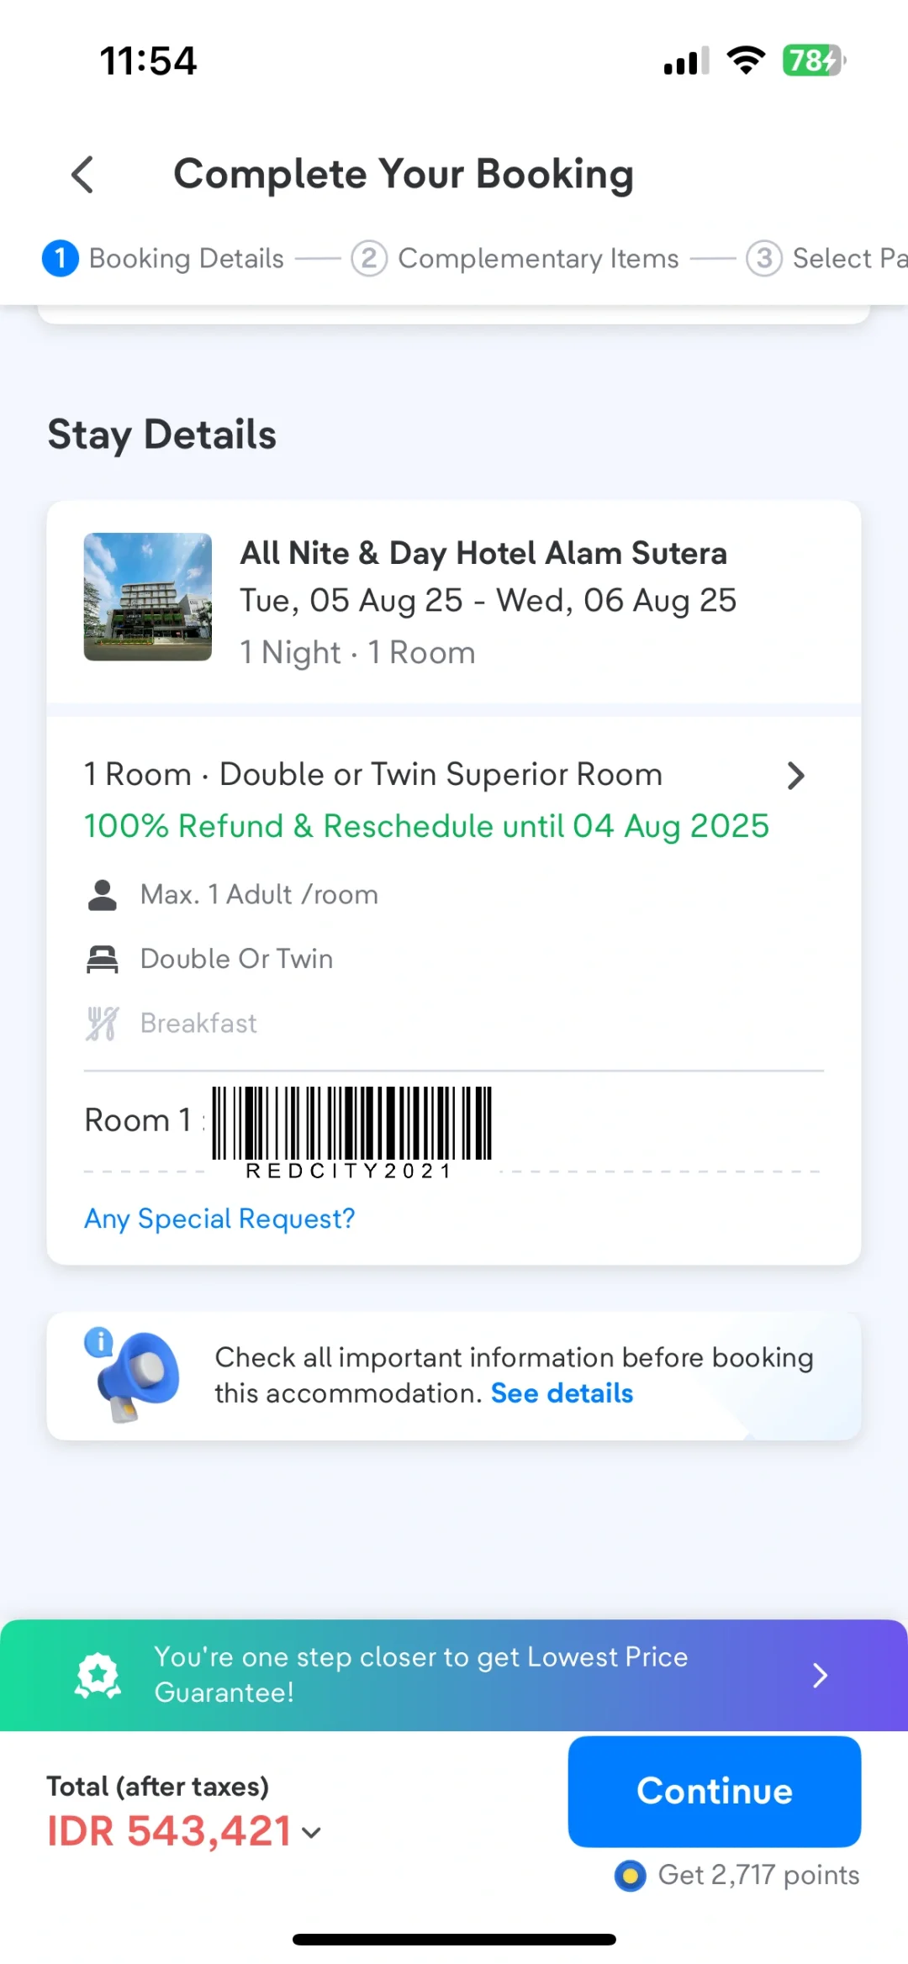Tap the breakfast utensils icon
The image size is (908, 1964).
point(103,1024)
